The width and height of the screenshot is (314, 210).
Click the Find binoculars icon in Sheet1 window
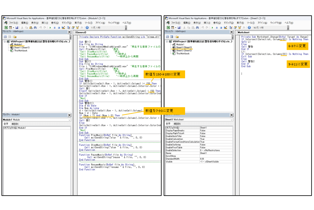click(x=197, y=27)
